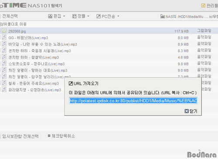218x159 pixels.
Task: Click the NAS folder path icon
Action: 163,17
